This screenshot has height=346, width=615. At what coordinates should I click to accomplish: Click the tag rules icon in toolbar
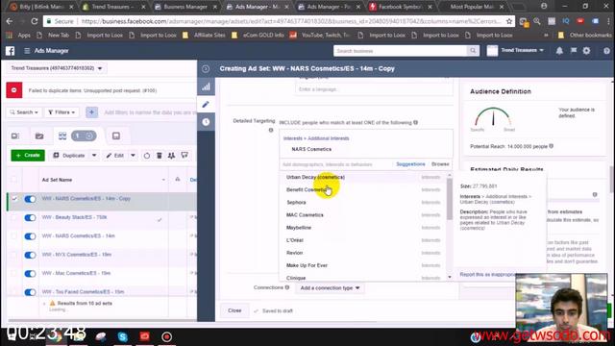pyautogui.click(x=184, y=156)
